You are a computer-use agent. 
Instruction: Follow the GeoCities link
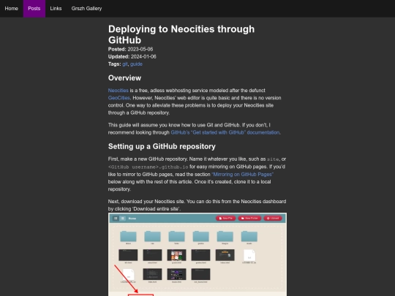click(119, 98)
